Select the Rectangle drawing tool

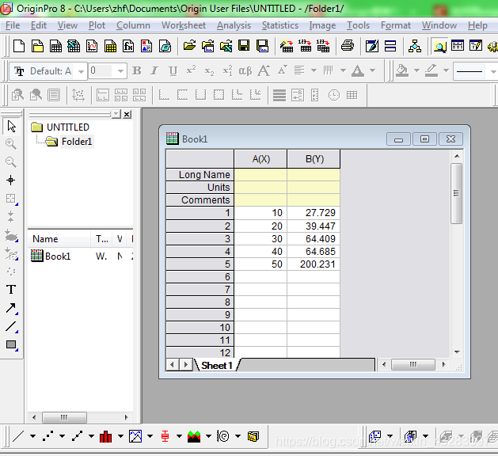(11, 344)
